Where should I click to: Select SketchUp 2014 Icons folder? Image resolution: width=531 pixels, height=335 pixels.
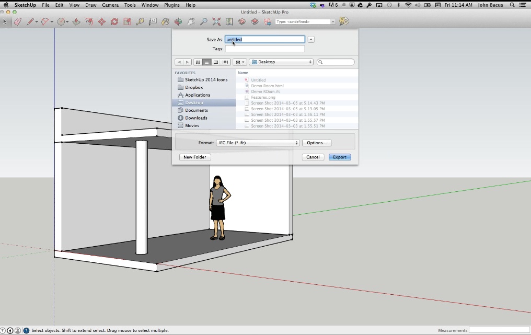pos(206,79)
